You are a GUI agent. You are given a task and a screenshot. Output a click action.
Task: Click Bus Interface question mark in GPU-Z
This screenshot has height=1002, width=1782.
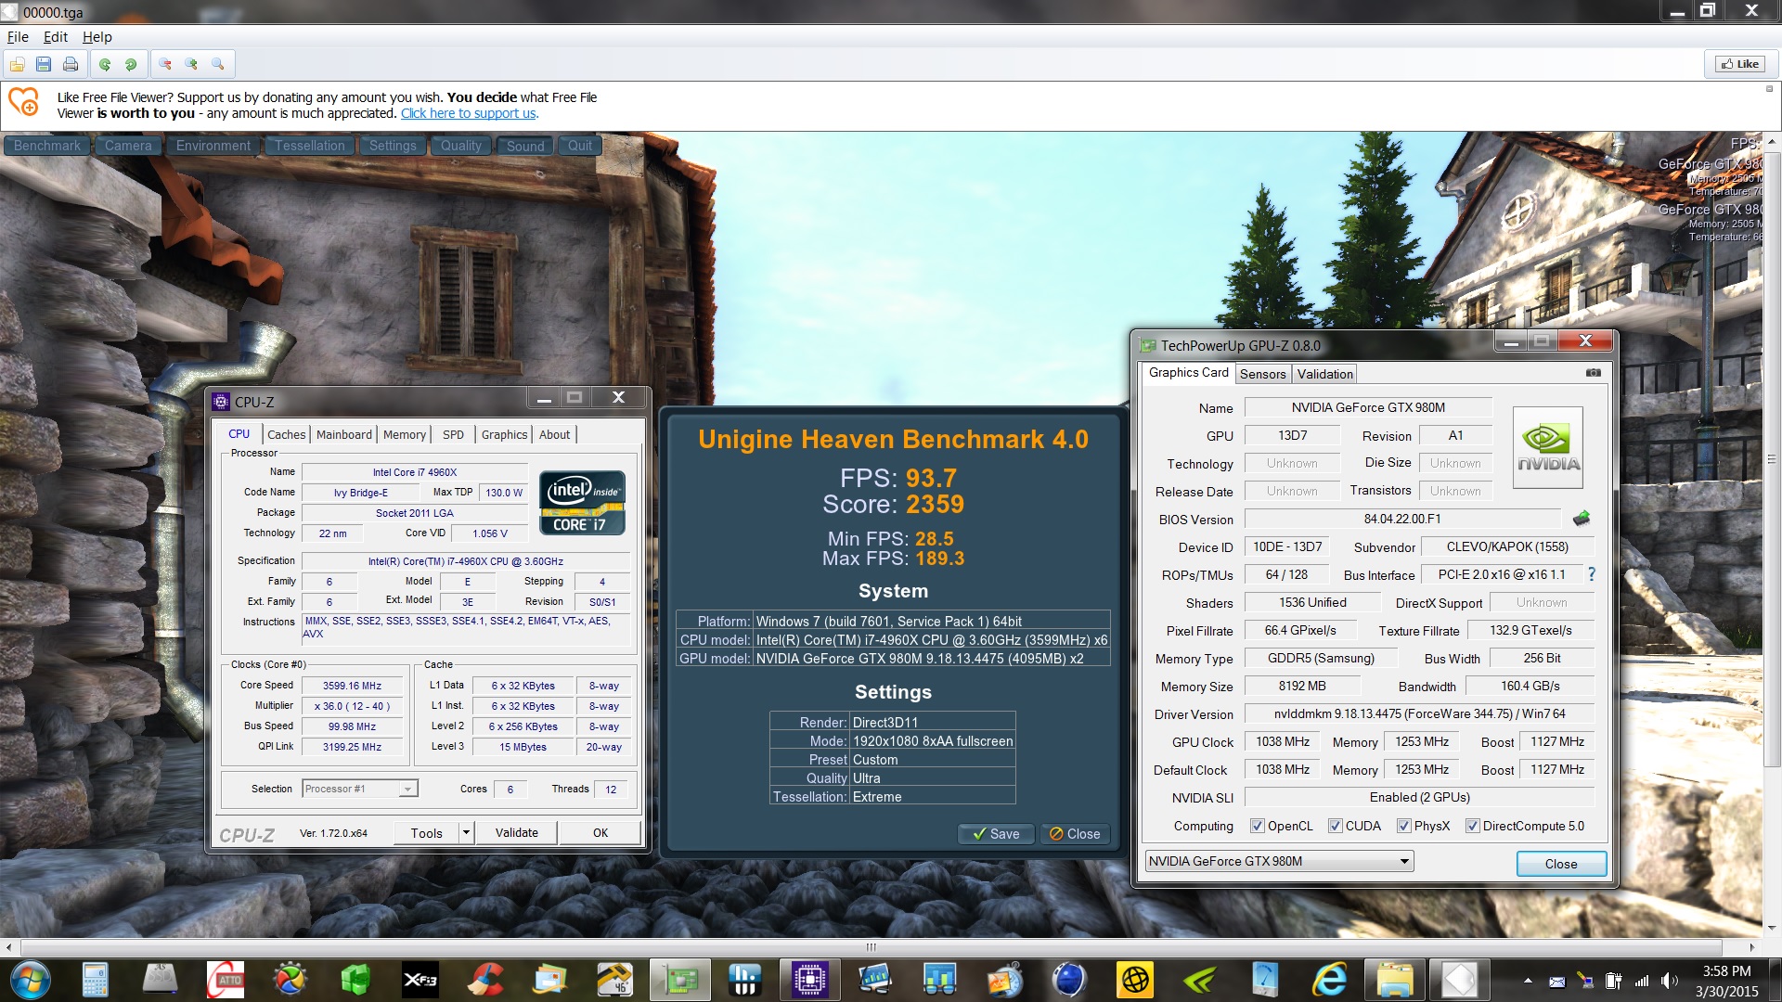[1592, 574]
